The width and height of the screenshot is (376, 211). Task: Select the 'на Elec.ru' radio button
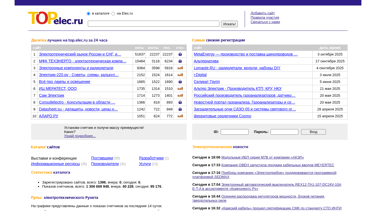[113, 14]
